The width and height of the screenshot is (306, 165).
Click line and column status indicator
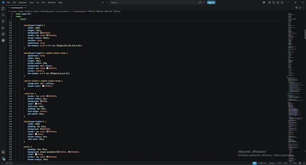pyautogui.click(x=262, y=163)
